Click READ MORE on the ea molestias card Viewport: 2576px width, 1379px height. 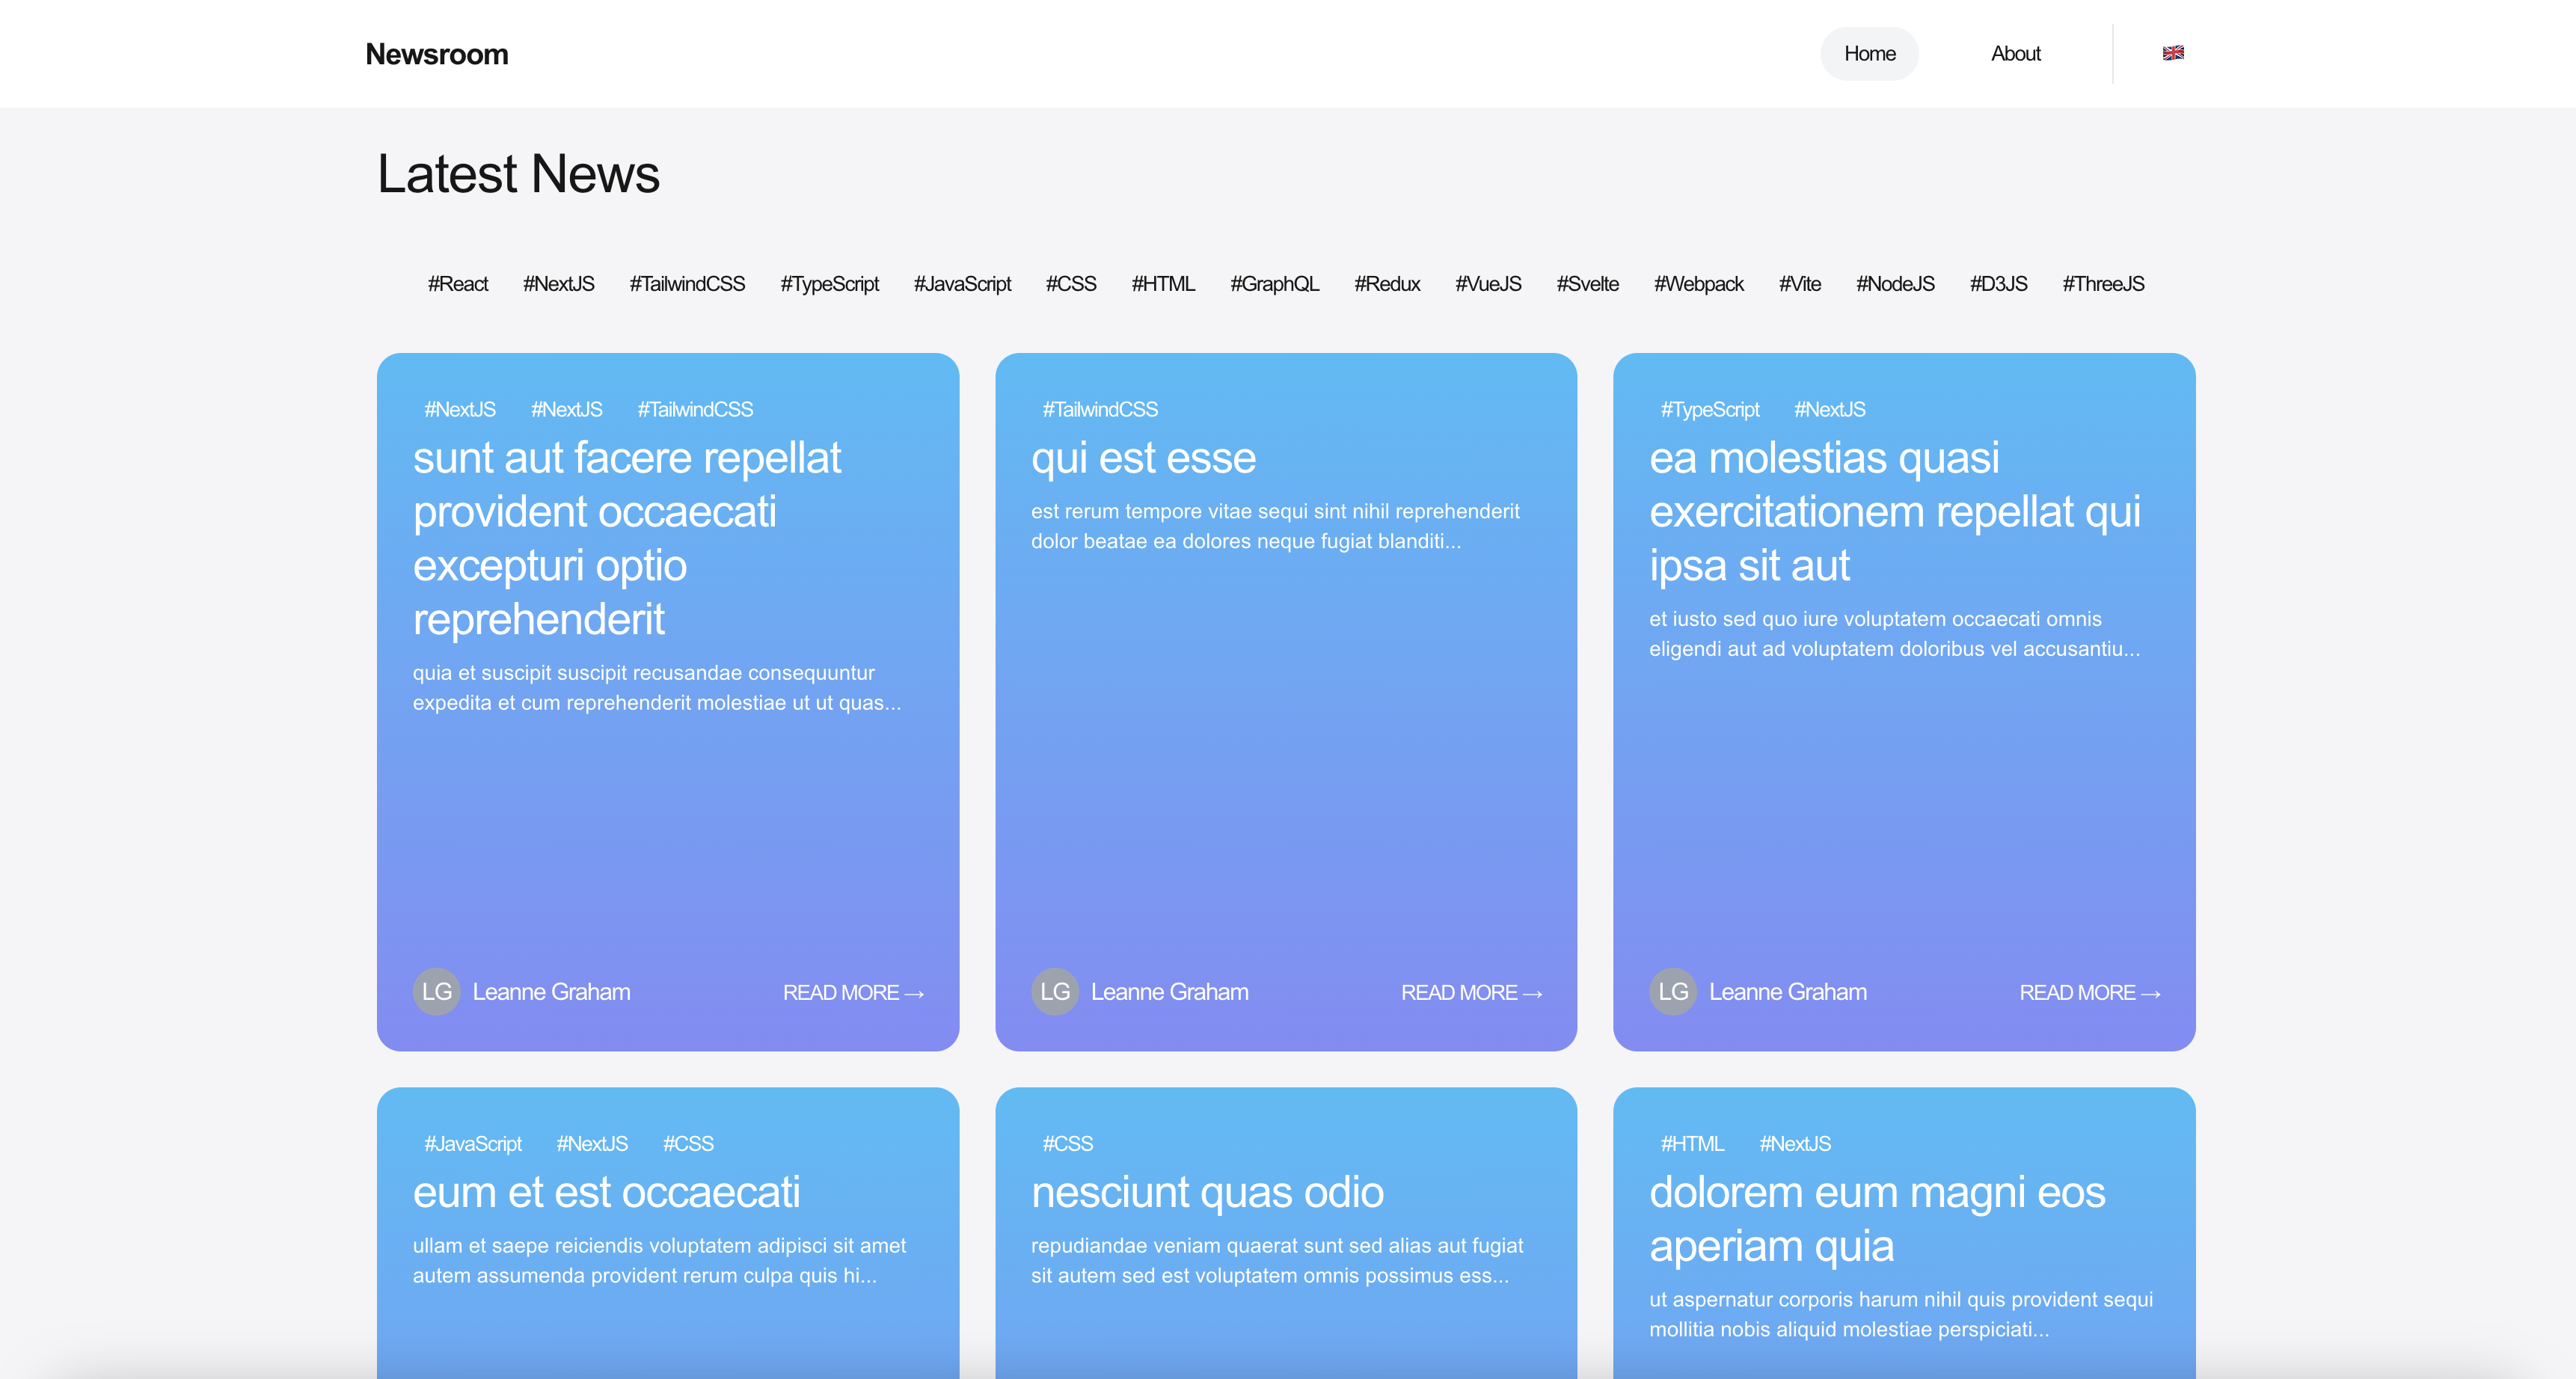[x=2088, y=992]
